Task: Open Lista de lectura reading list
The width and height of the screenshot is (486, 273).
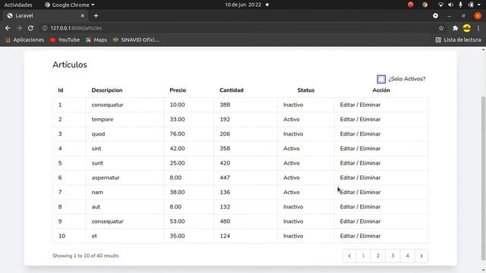Action: point(458,40)
